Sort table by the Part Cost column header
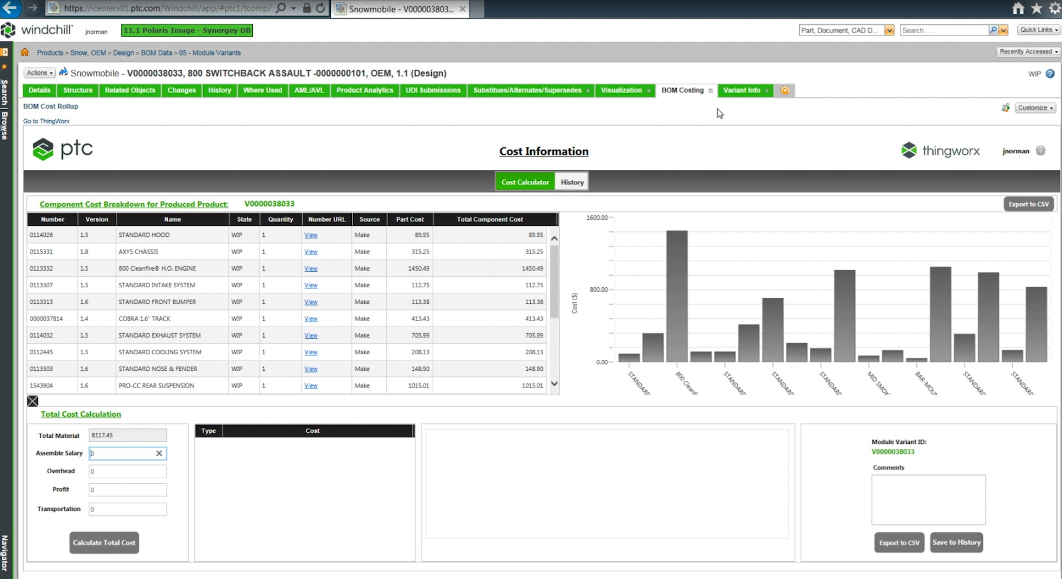The image size is (1062, 579). [x=410, y=219]
